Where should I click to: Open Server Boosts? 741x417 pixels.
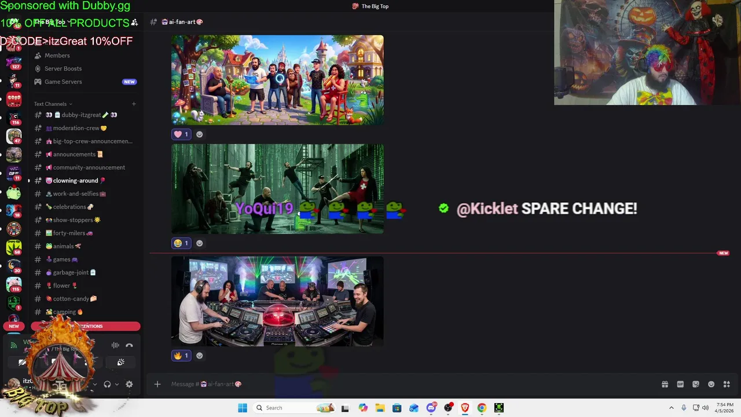(x=86, y=68)
